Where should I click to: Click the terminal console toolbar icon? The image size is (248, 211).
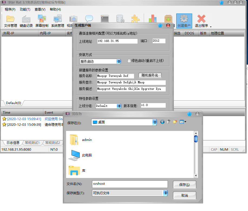click(x=105, y=19)
